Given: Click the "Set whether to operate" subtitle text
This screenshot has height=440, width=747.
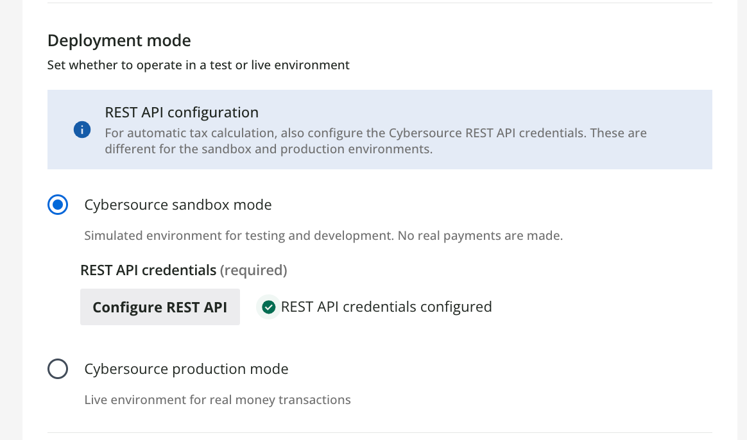Looking at the screenshot, I should [x=198, y=65].
